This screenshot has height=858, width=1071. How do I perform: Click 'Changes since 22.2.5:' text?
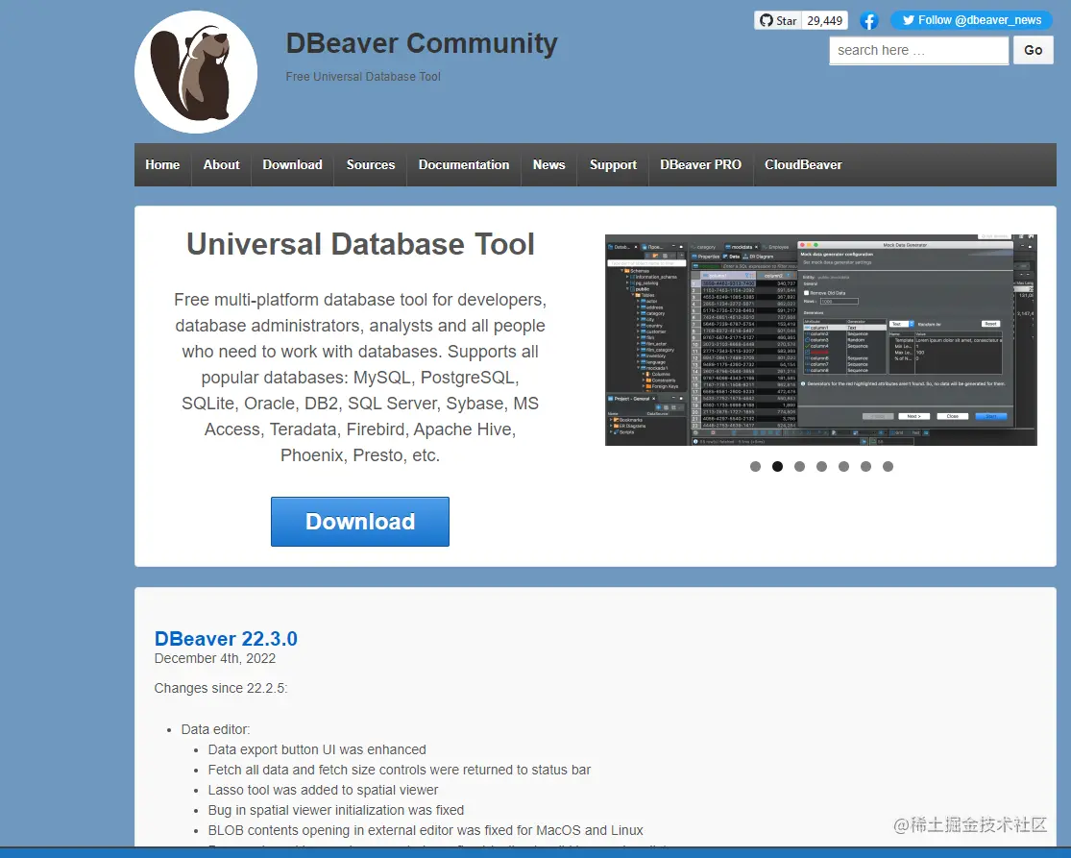click(221, 688)
